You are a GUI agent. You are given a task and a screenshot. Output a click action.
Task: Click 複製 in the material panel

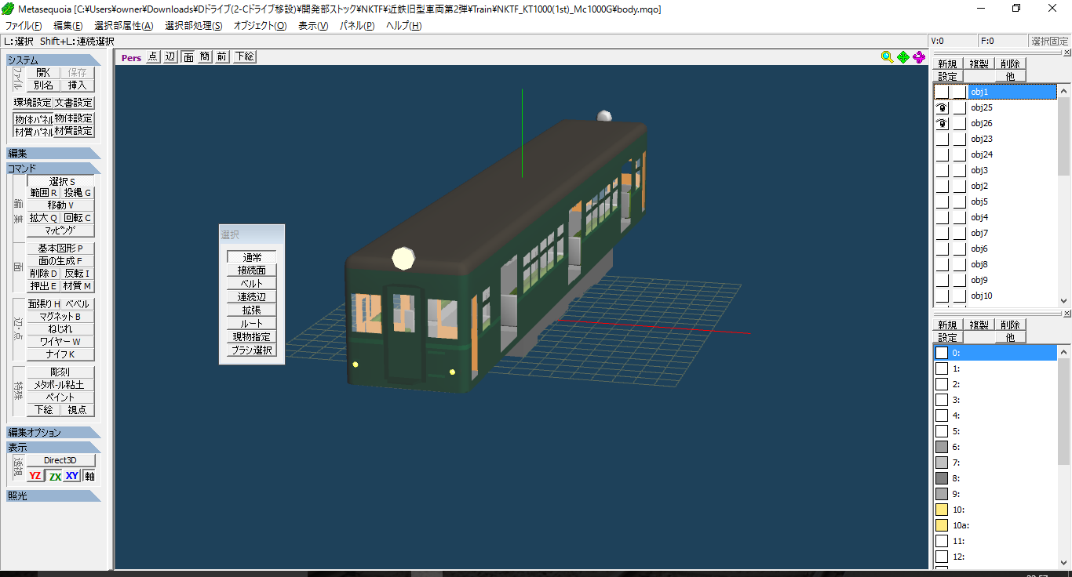(x=979, y=325)
